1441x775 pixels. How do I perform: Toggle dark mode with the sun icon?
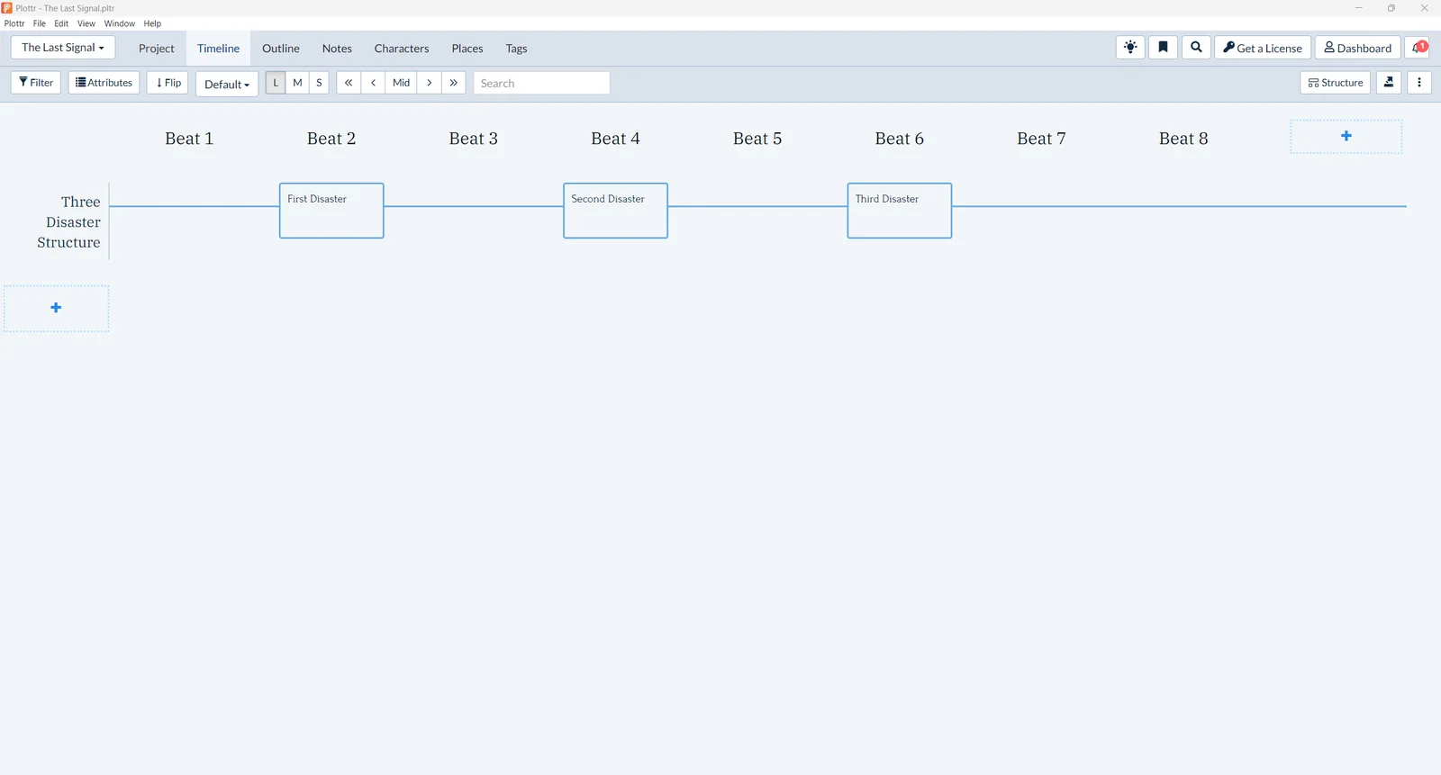1130,48
